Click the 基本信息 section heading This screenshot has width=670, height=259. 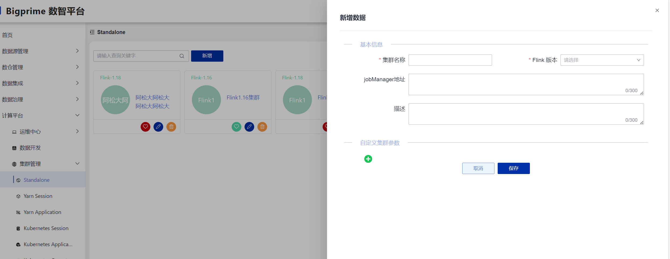372,45
